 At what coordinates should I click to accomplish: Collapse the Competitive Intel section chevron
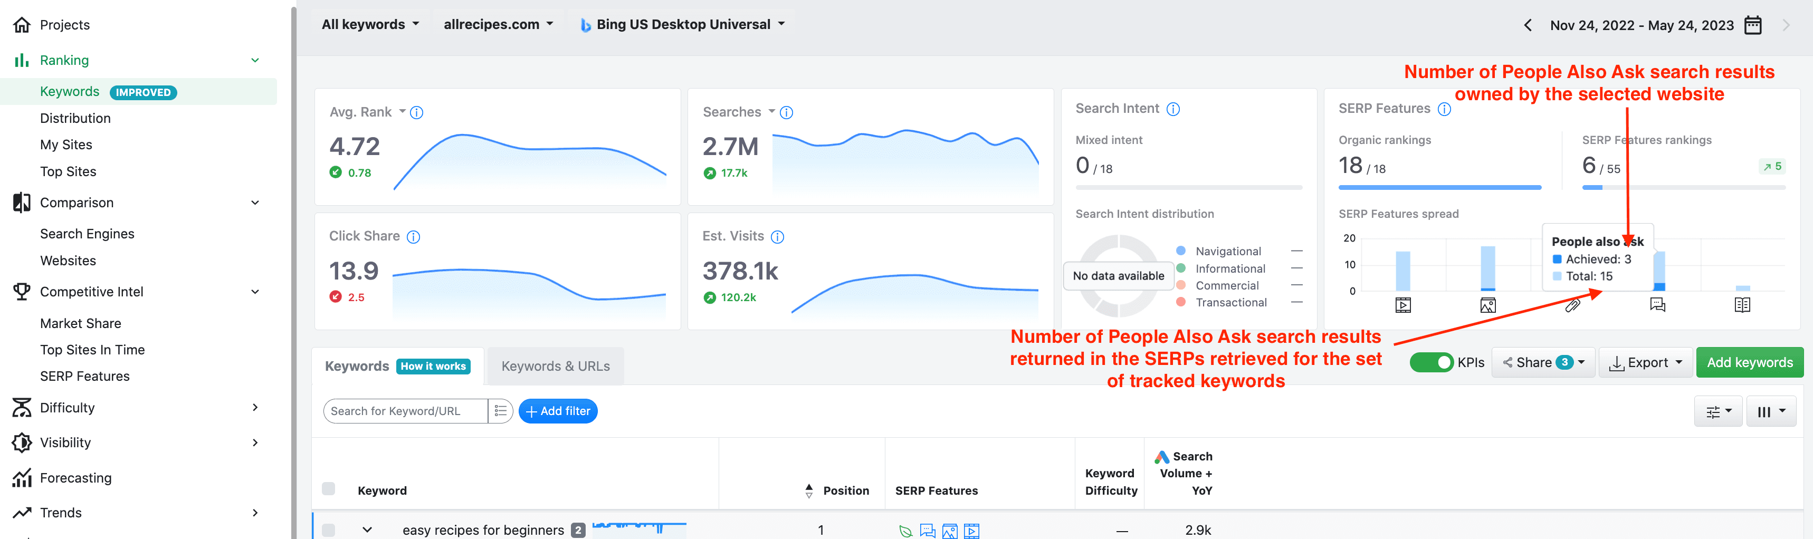(x=255, y=291)
